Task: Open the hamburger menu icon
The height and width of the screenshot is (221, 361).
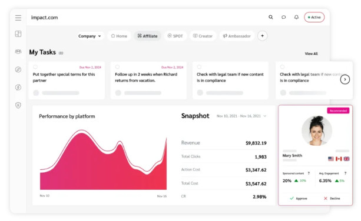Action: pos(18,18)
